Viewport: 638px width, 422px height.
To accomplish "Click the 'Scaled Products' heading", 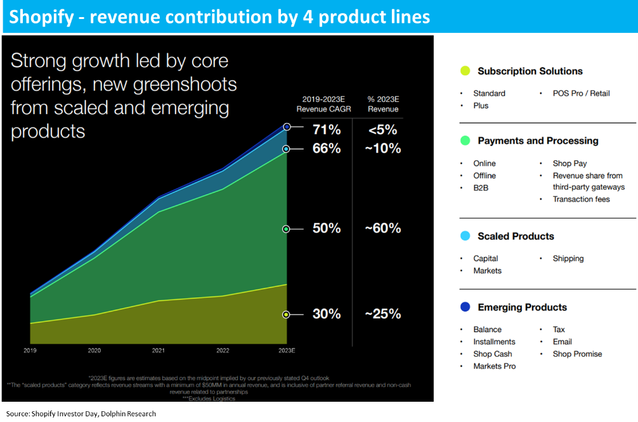I will point(516,236).
